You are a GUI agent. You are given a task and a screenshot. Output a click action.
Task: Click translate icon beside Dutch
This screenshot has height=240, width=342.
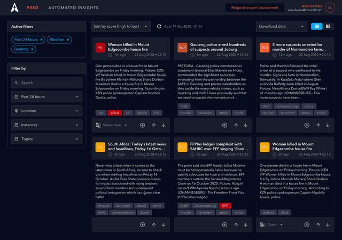[262, 224]
